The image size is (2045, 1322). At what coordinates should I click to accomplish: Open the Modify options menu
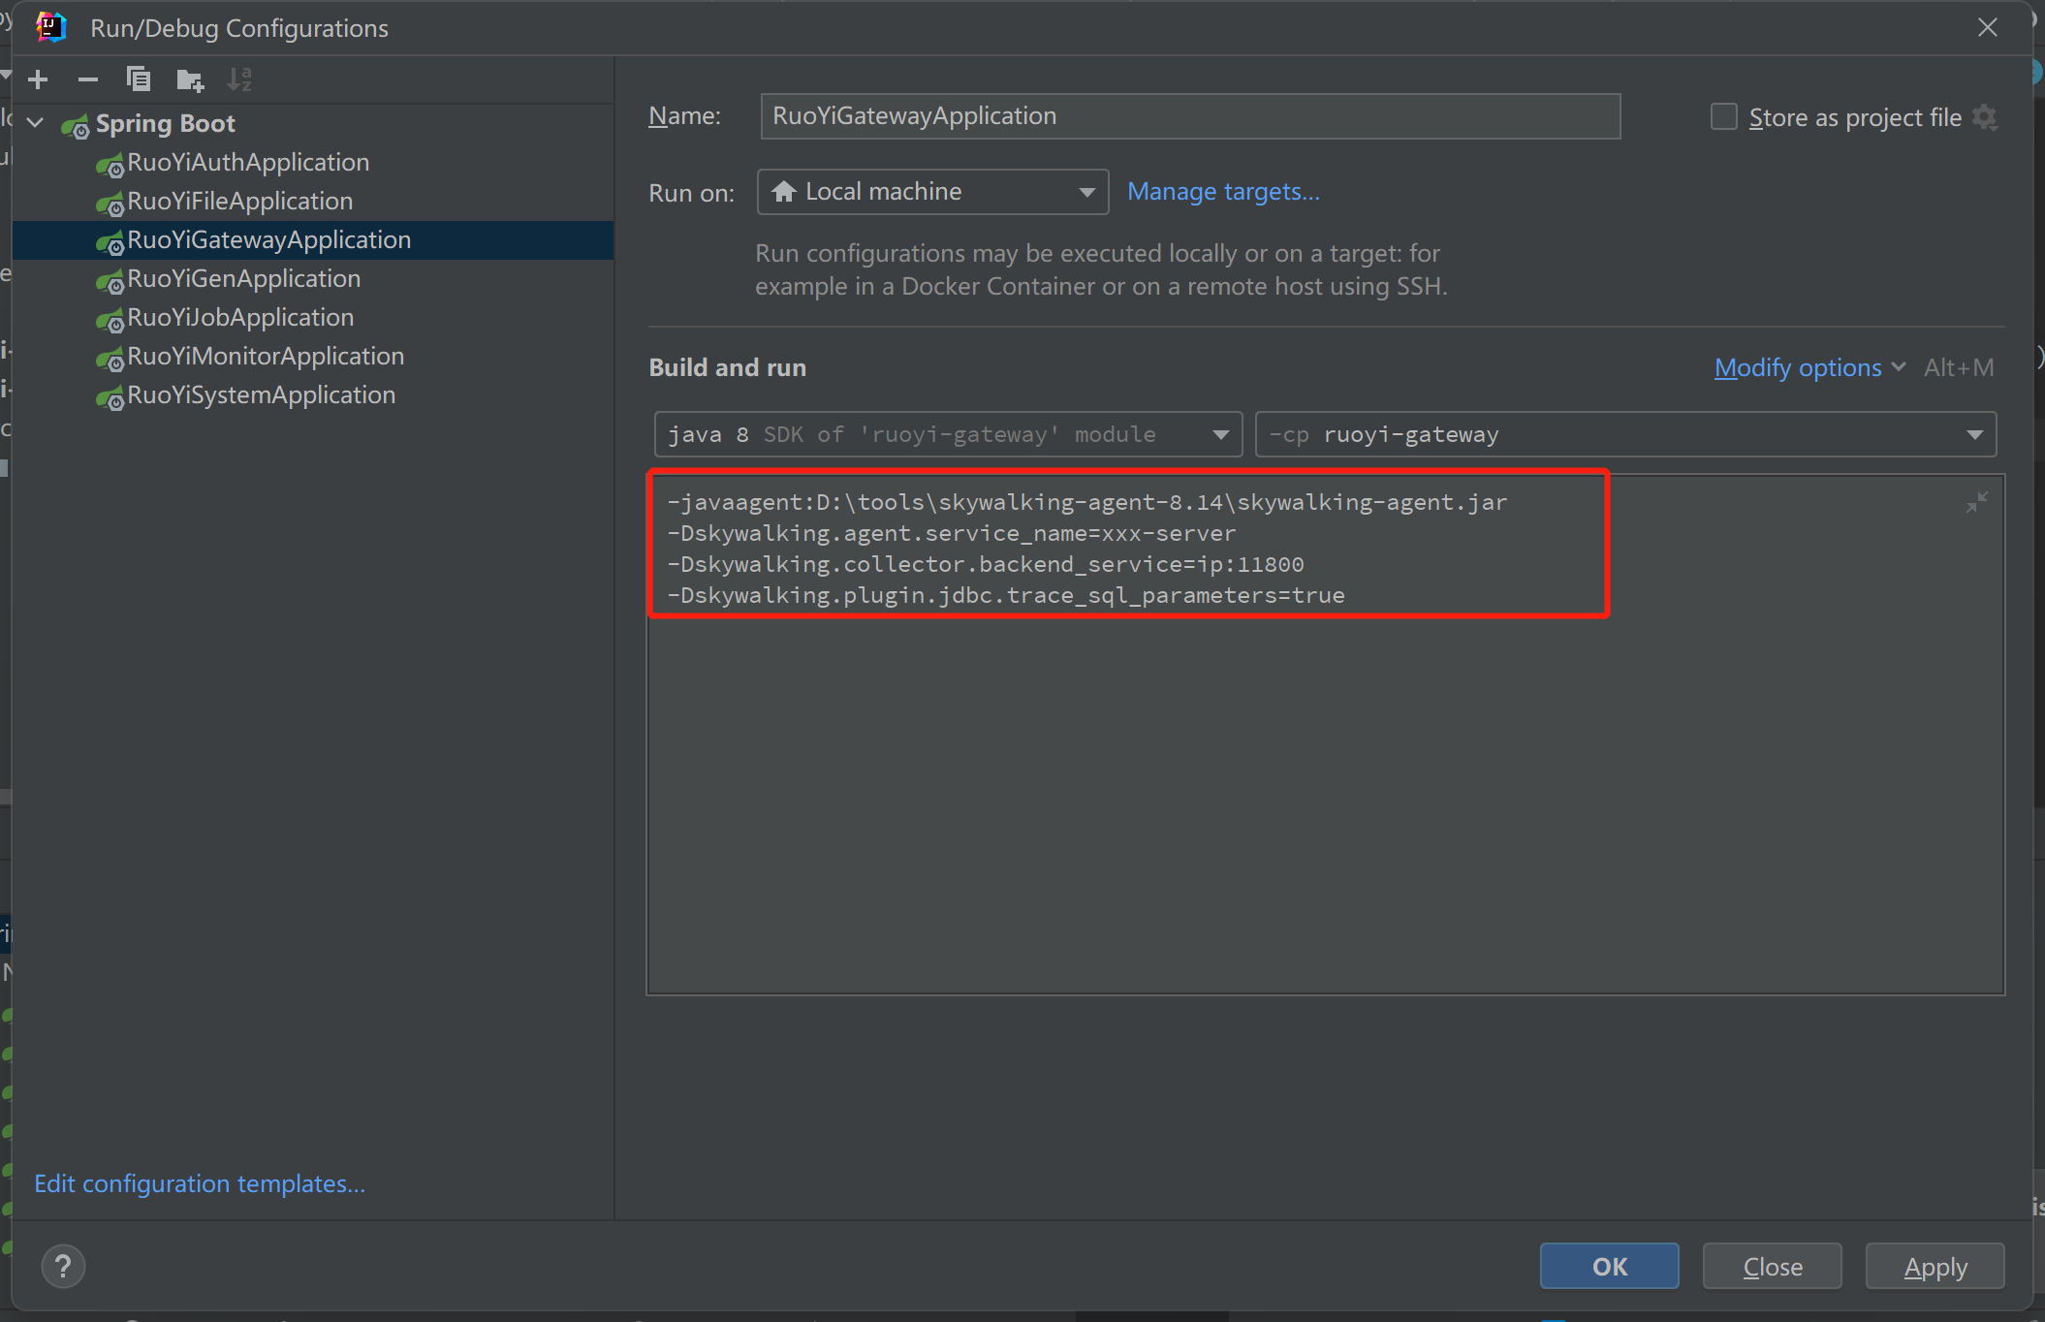(x=1809, y=367)
